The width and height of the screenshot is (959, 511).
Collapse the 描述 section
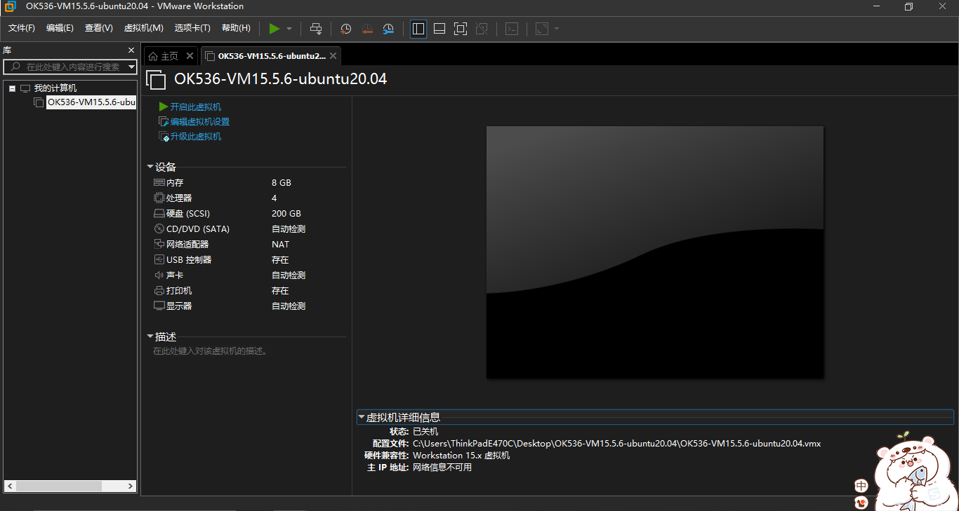(x=150, y=336)
